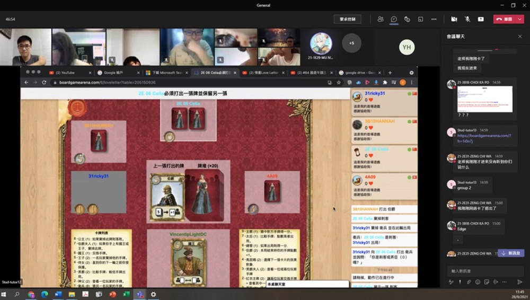
Task: Open the text format icon in chat compose
Action: pyautogui.click(x=451, y=282)
